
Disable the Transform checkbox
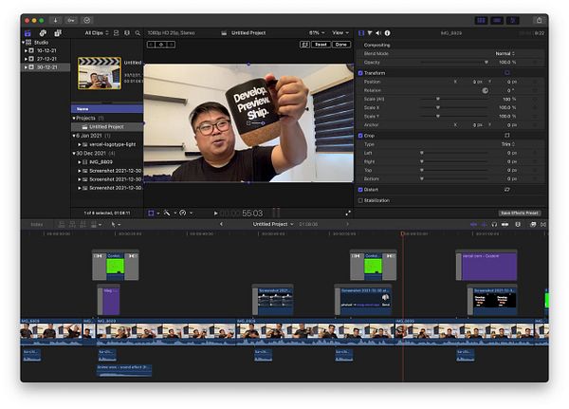pos(360,72)
